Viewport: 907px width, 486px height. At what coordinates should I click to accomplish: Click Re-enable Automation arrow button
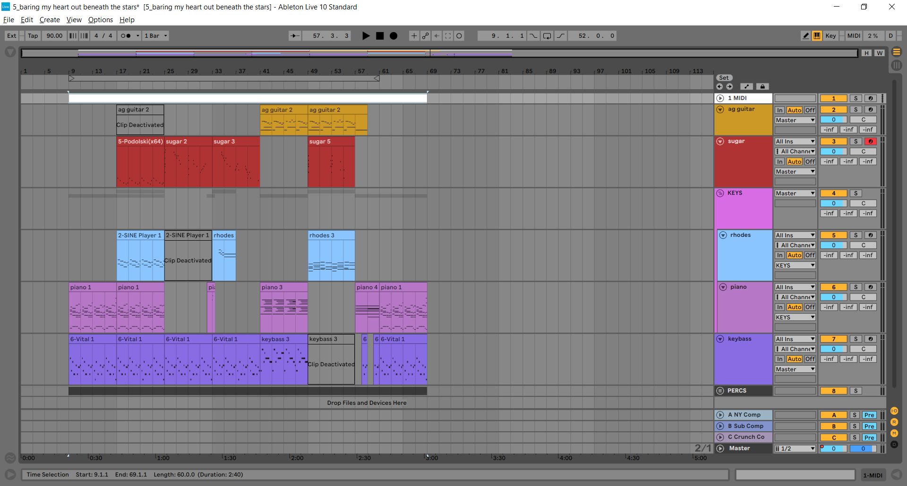(437, 36)
